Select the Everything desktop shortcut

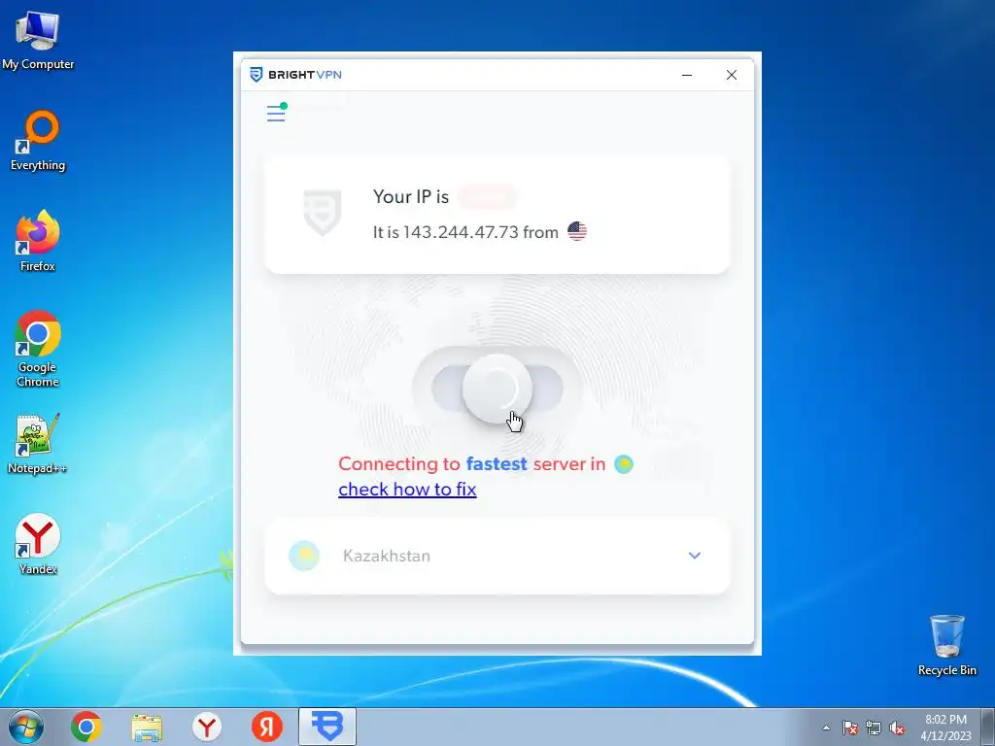coord(38,141)
